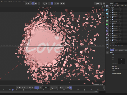Open the timeline graph icon at far right
The image size is (127, 95).
pos(104,88)
